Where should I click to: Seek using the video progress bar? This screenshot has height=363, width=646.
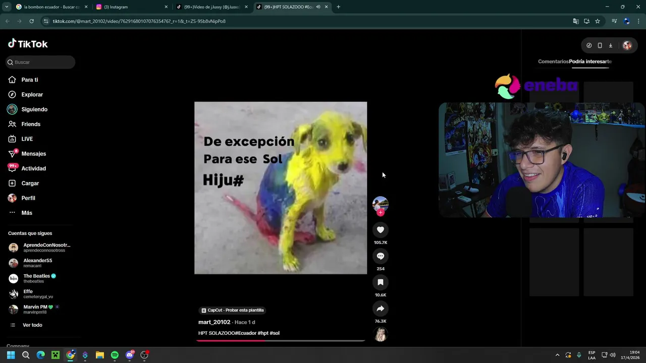coord(281,340)
